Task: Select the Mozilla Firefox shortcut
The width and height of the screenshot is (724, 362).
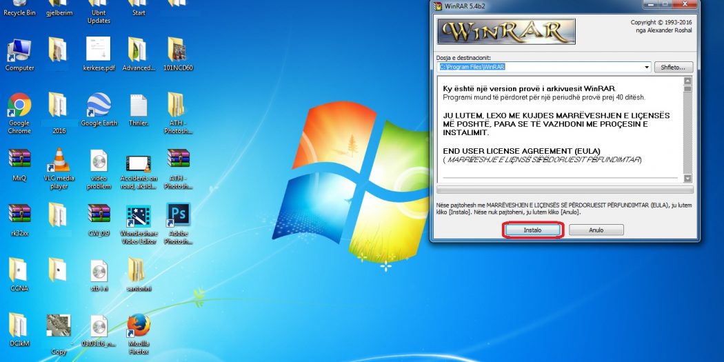Action: coord(139,333)
